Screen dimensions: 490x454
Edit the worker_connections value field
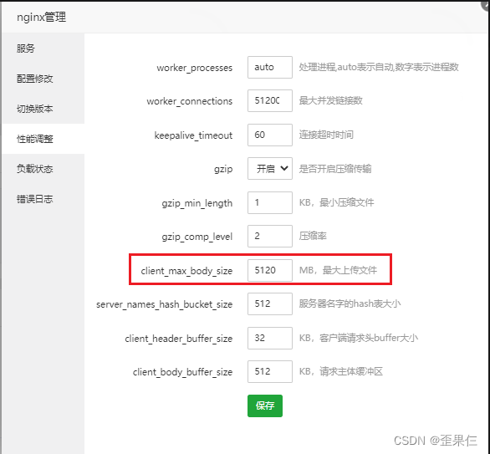(x=270, y=100)
